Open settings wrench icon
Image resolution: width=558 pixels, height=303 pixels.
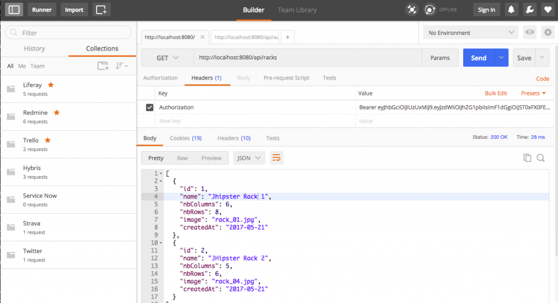[529, 10]
